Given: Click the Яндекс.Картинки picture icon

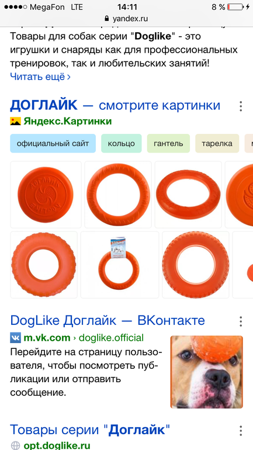Looking at the screenshot, I should [16, 122].
